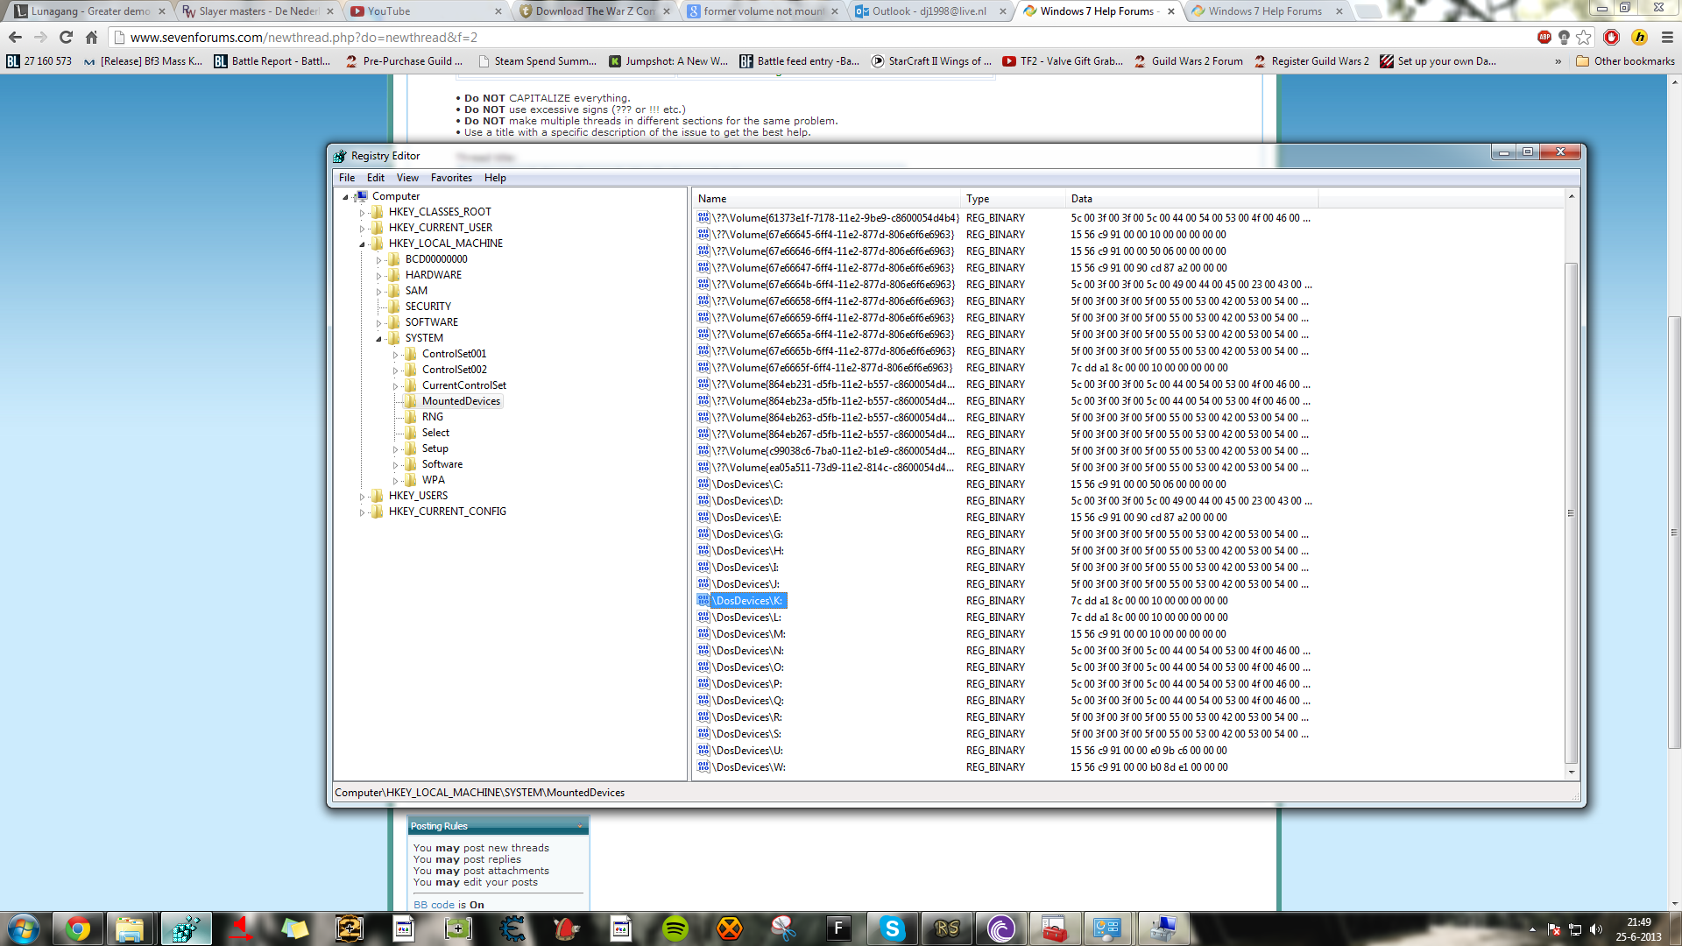Open the black 'F' taskbar application
Screen dimensions: 1682x946
coord(838,928)
